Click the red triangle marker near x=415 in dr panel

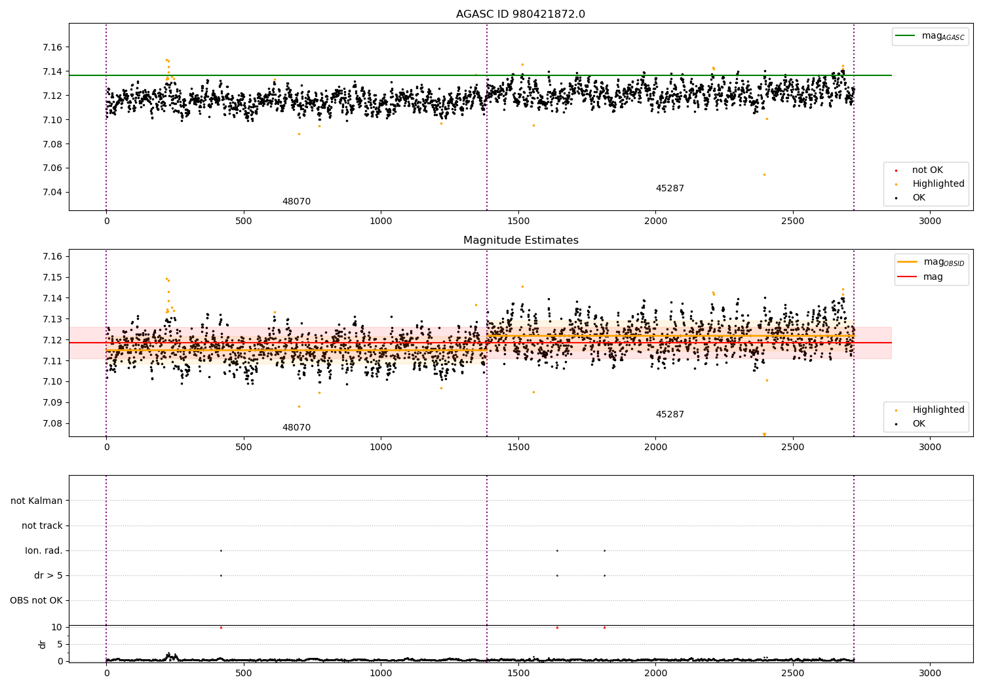click(221, 628)
